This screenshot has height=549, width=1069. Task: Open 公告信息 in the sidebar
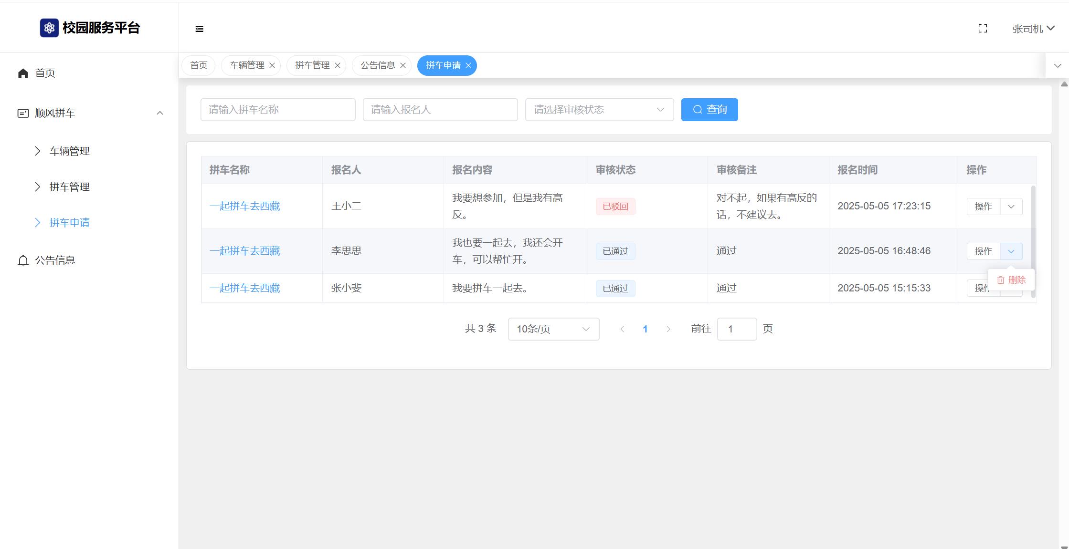55,260
